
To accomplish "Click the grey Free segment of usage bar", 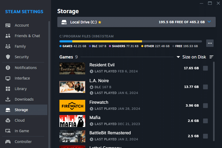I will pyautogui.click(x=172, y=41).
